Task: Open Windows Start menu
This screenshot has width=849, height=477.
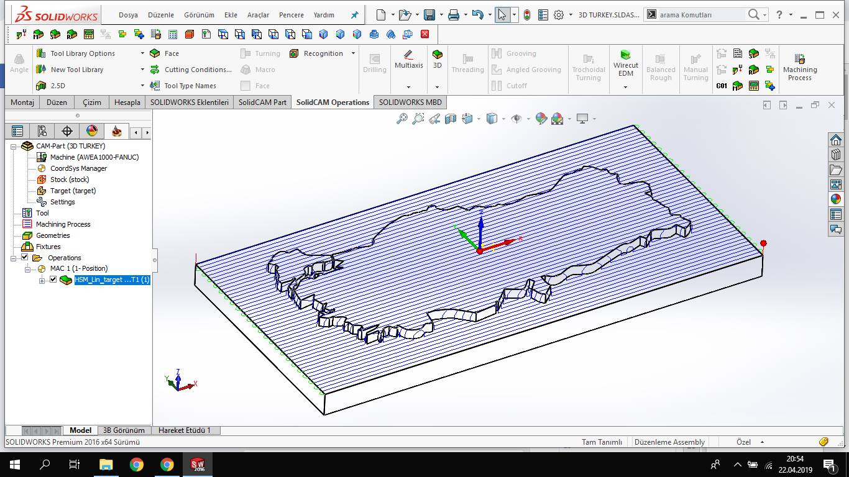Action: [x=15, y=464]
